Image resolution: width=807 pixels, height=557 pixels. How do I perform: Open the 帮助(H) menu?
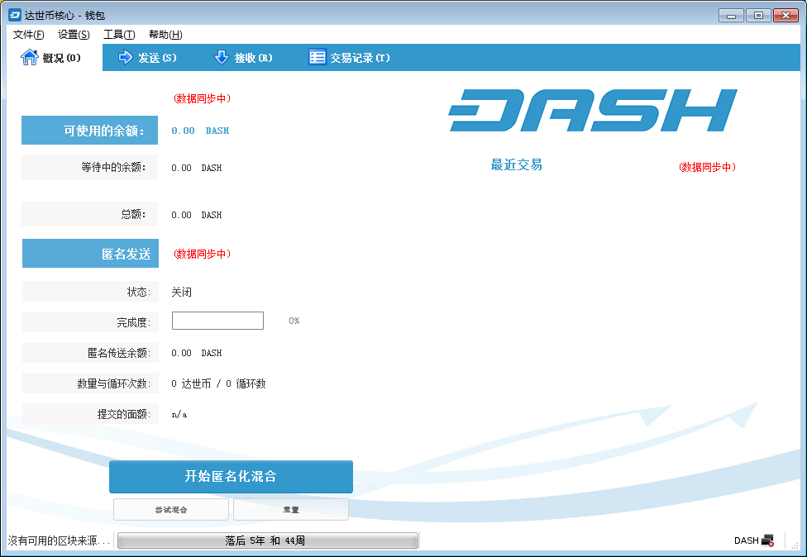[165, 35]
